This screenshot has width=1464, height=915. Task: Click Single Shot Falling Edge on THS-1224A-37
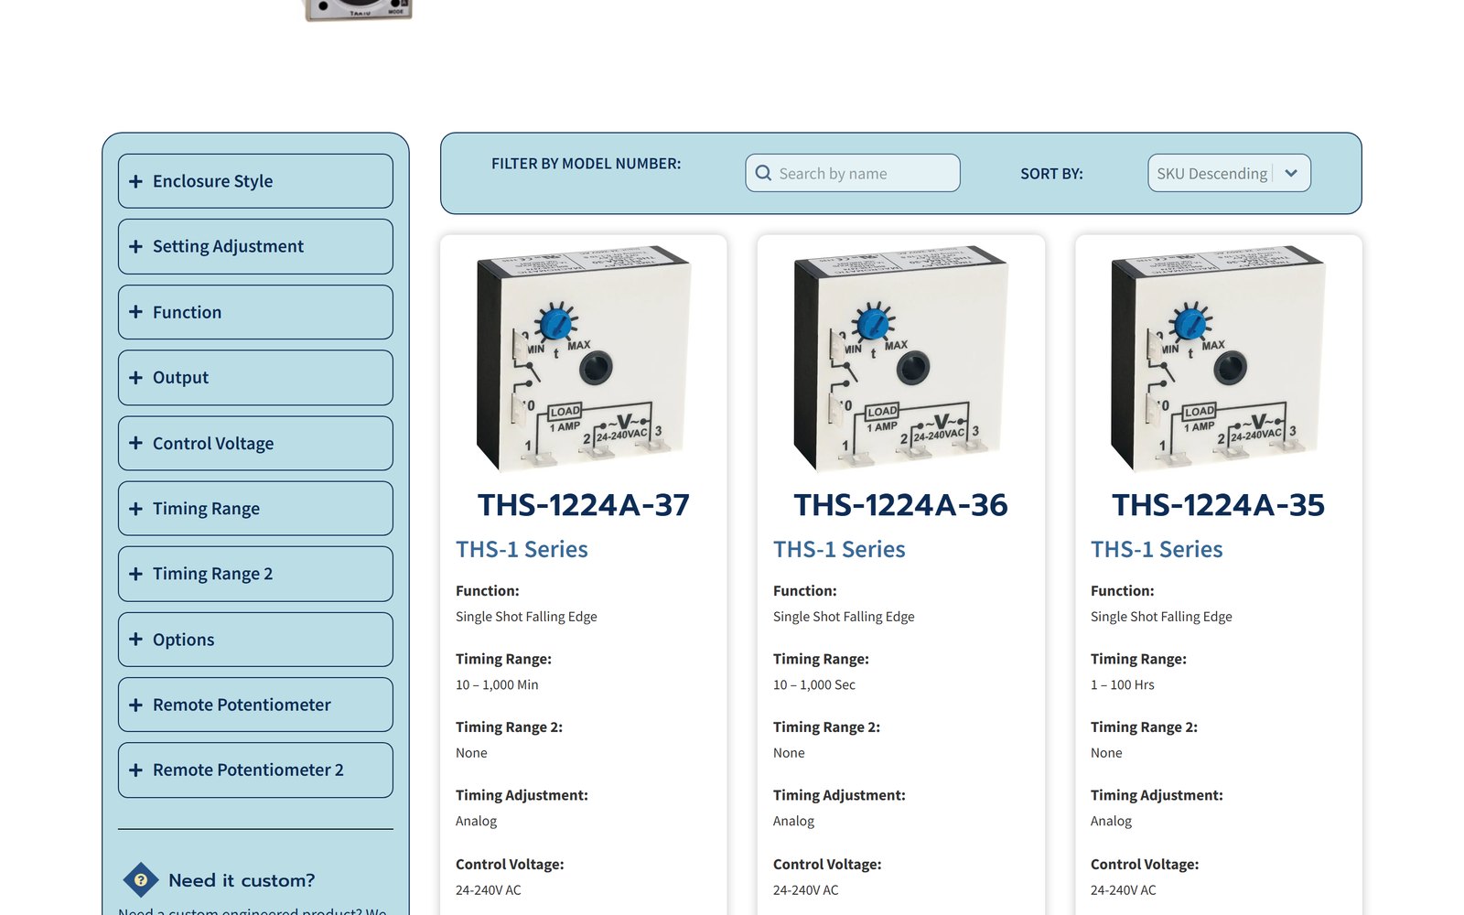click(526, 617)
